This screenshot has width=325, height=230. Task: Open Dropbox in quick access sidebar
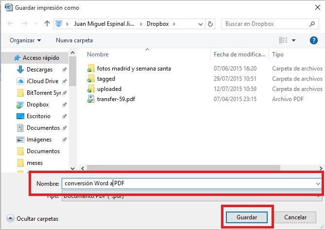pos(37,105)
